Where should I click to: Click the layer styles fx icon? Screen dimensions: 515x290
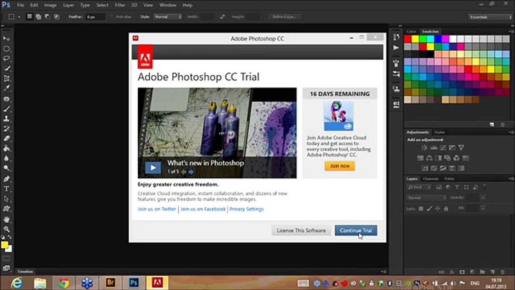click(x=451, y=272)
